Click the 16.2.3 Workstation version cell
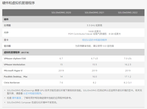147x109 pixels. [x=128, y=65]
